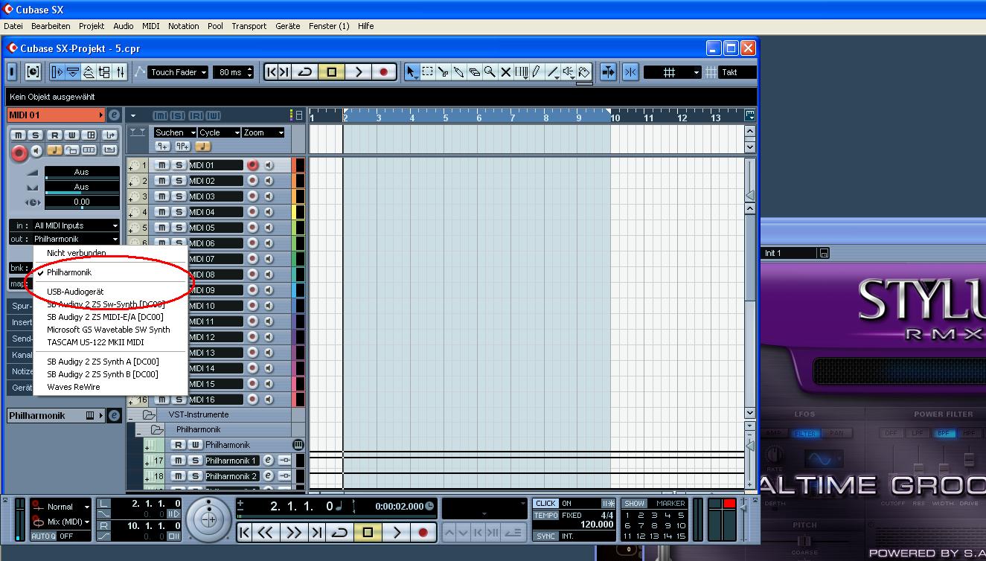Toggle AUTO Q in transport panel
Screen dimensions: 986x561
pos(43,536)
